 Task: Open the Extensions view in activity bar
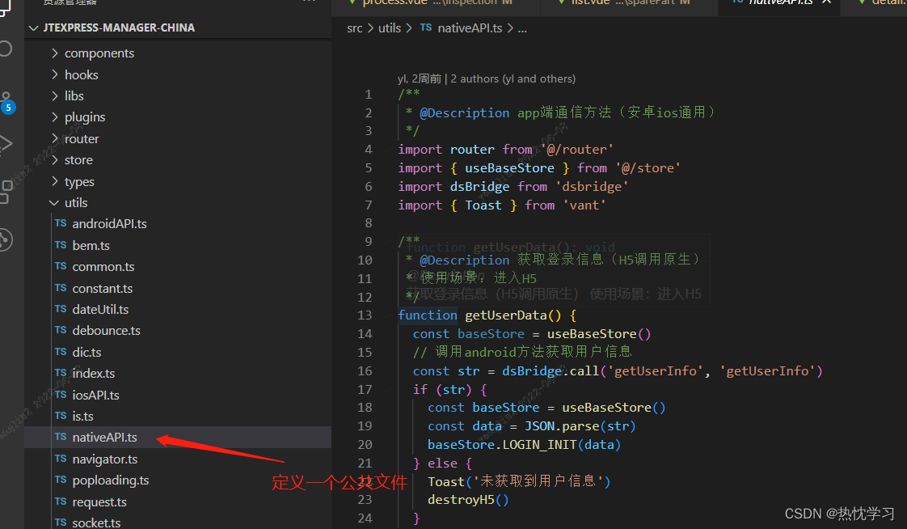coord(5,192)
